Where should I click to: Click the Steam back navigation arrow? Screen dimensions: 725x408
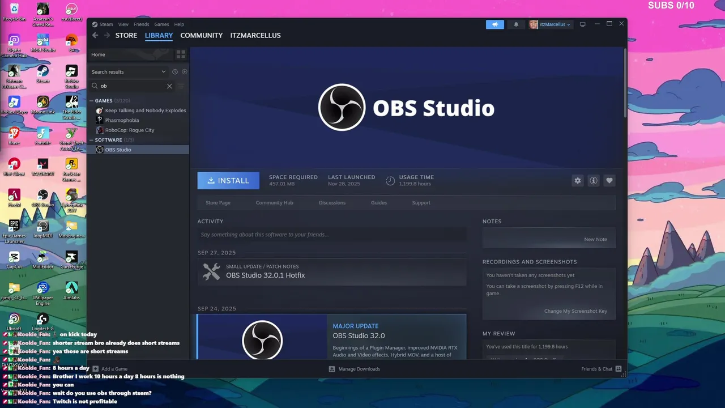(95, 35)
